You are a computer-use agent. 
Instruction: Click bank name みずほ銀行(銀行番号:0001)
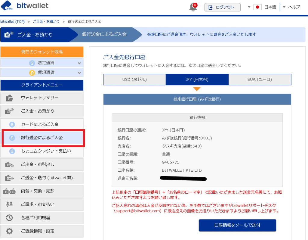187,138
